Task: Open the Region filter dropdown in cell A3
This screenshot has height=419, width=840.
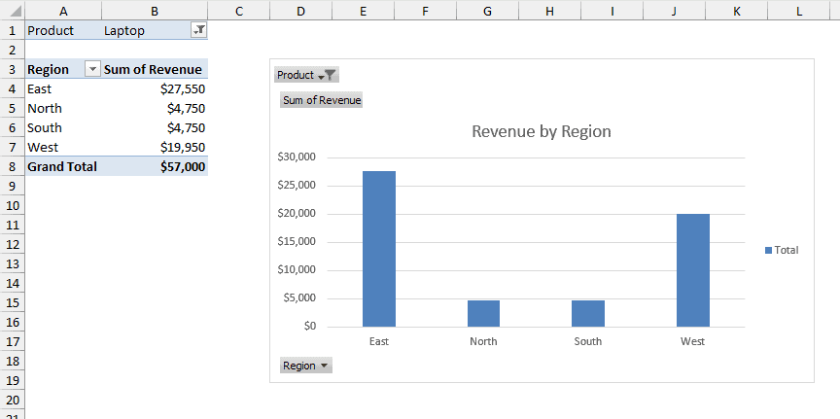Action: pos(92,69)
